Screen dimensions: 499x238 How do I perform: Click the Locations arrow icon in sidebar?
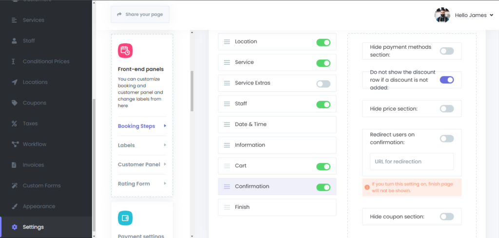click(x=14, y=82)
